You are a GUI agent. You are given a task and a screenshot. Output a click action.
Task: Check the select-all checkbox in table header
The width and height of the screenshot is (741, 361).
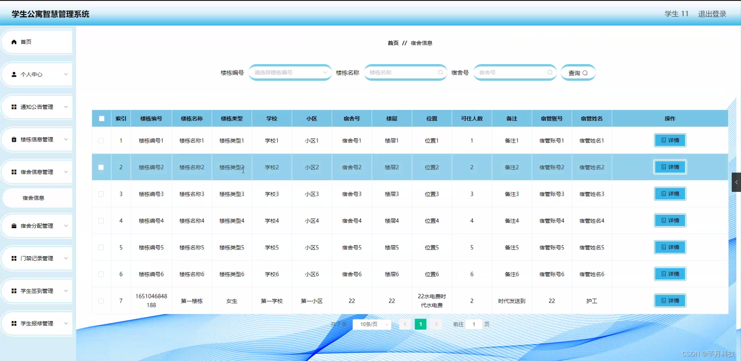101,119
